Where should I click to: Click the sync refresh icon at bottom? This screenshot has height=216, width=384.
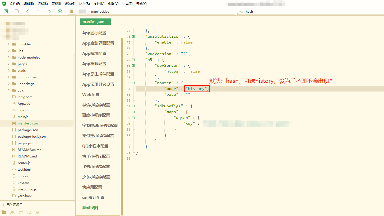tap(29, 212)
